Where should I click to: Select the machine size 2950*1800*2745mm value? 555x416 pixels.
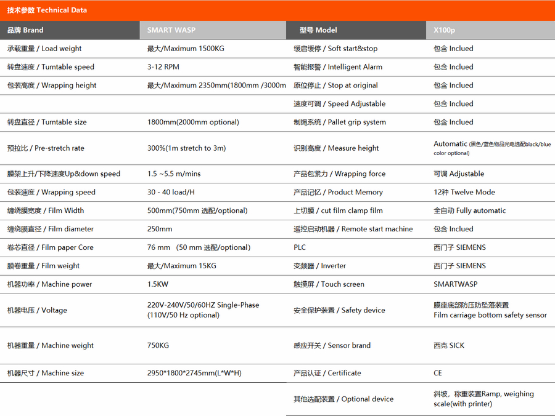pos(194,373)
